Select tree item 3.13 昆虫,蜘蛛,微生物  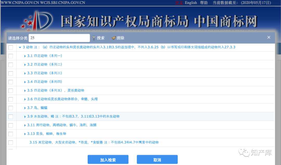pyautogui.click(x=47, y=134)
